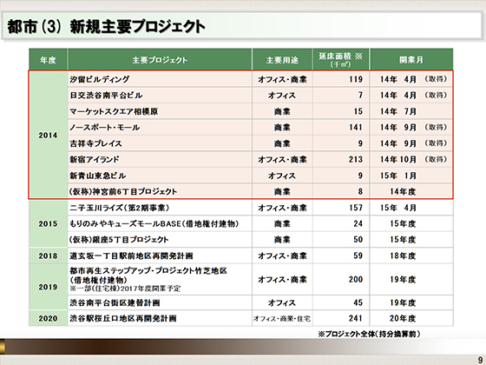The image size is (486, 365).
Task: Click floor area value 157
Action: tap(356, 208)
